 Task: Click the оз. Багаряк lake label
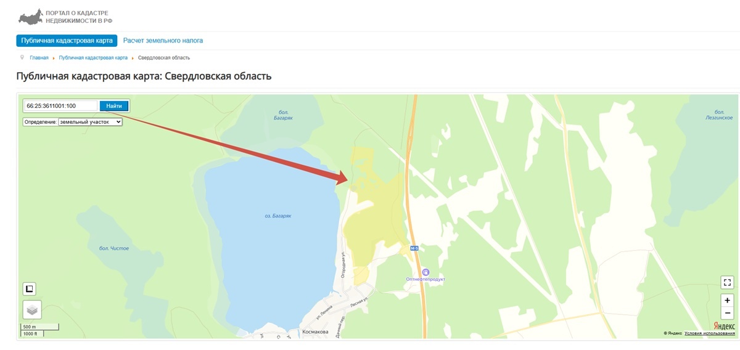[x=277, y=216]
